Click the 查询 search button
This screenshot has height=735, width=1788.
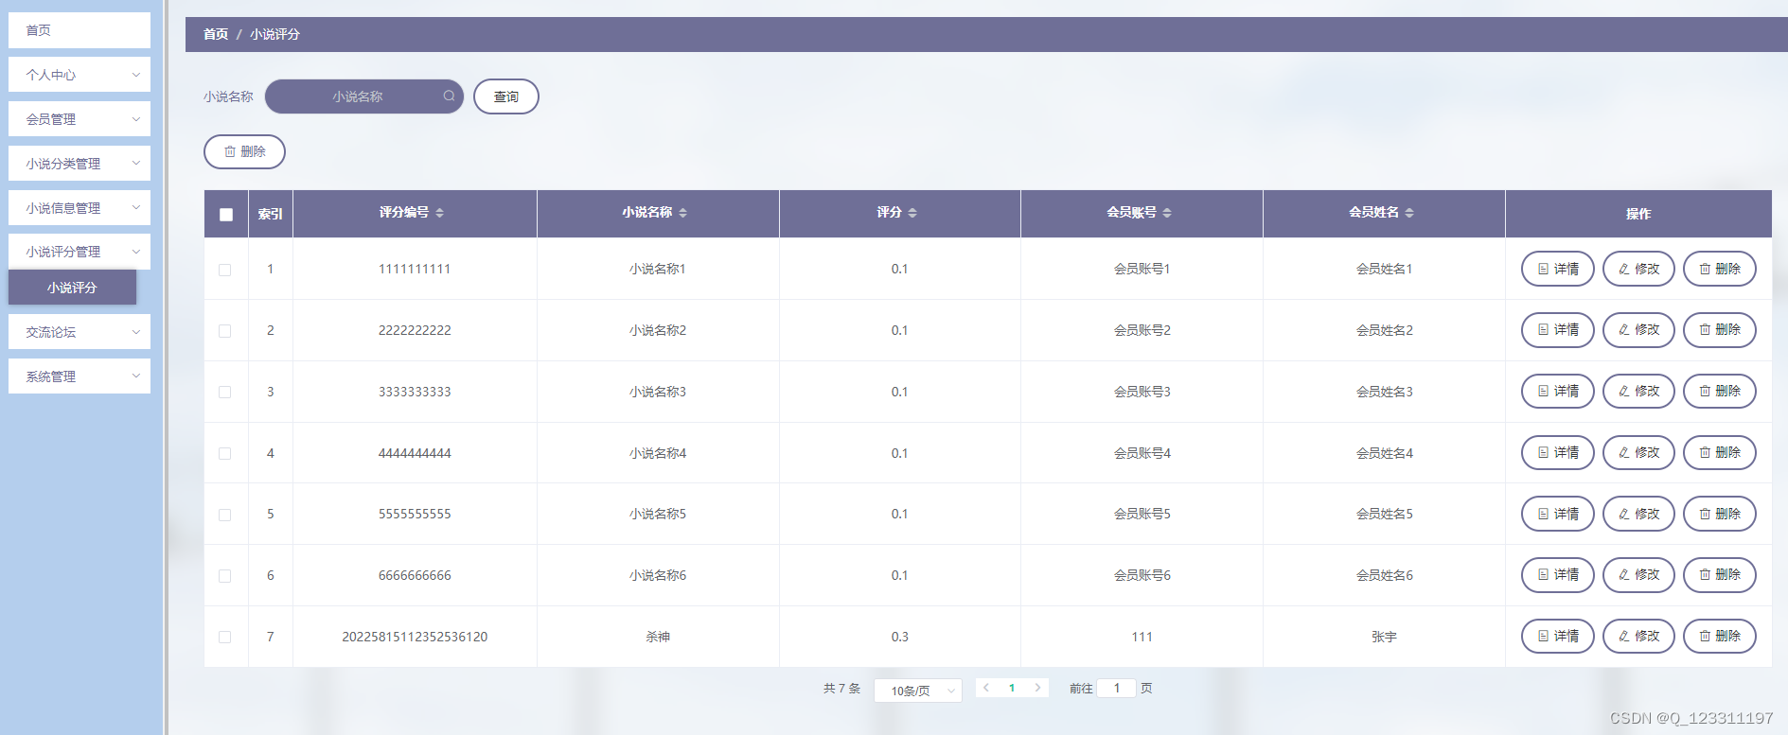506,96
